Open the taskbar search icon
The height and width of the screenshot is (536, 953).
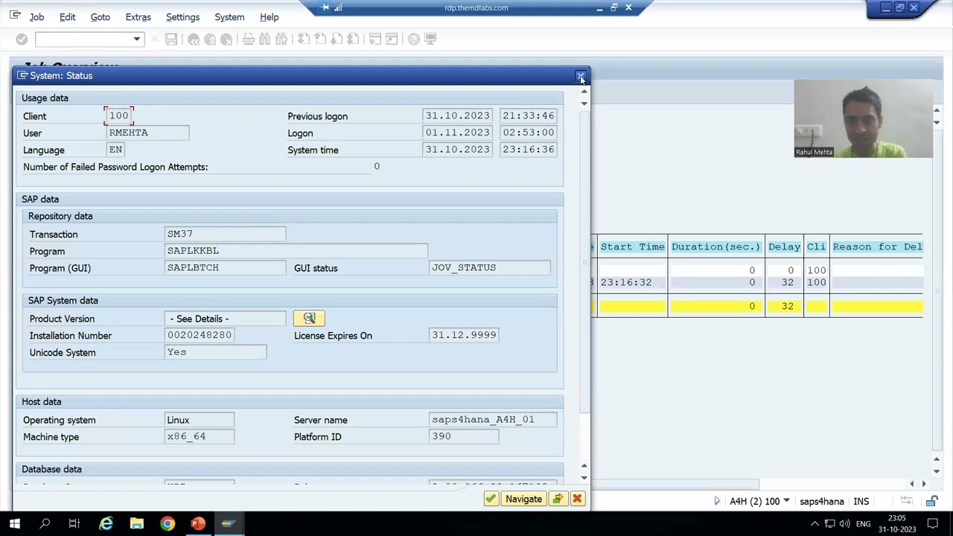[45, 524]
